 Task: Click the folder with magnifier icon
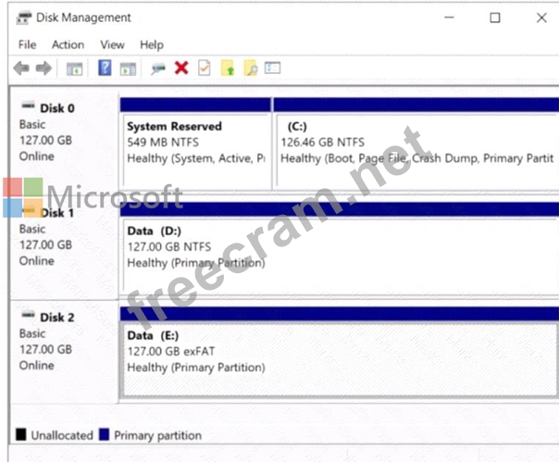(x=250, y=69)
